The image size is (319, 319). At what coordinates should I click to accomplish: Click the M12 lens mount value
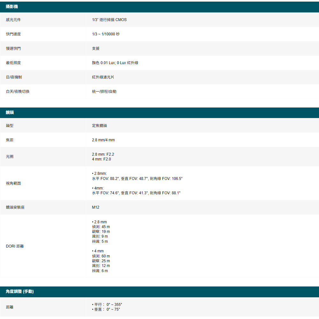coord(95,207)
